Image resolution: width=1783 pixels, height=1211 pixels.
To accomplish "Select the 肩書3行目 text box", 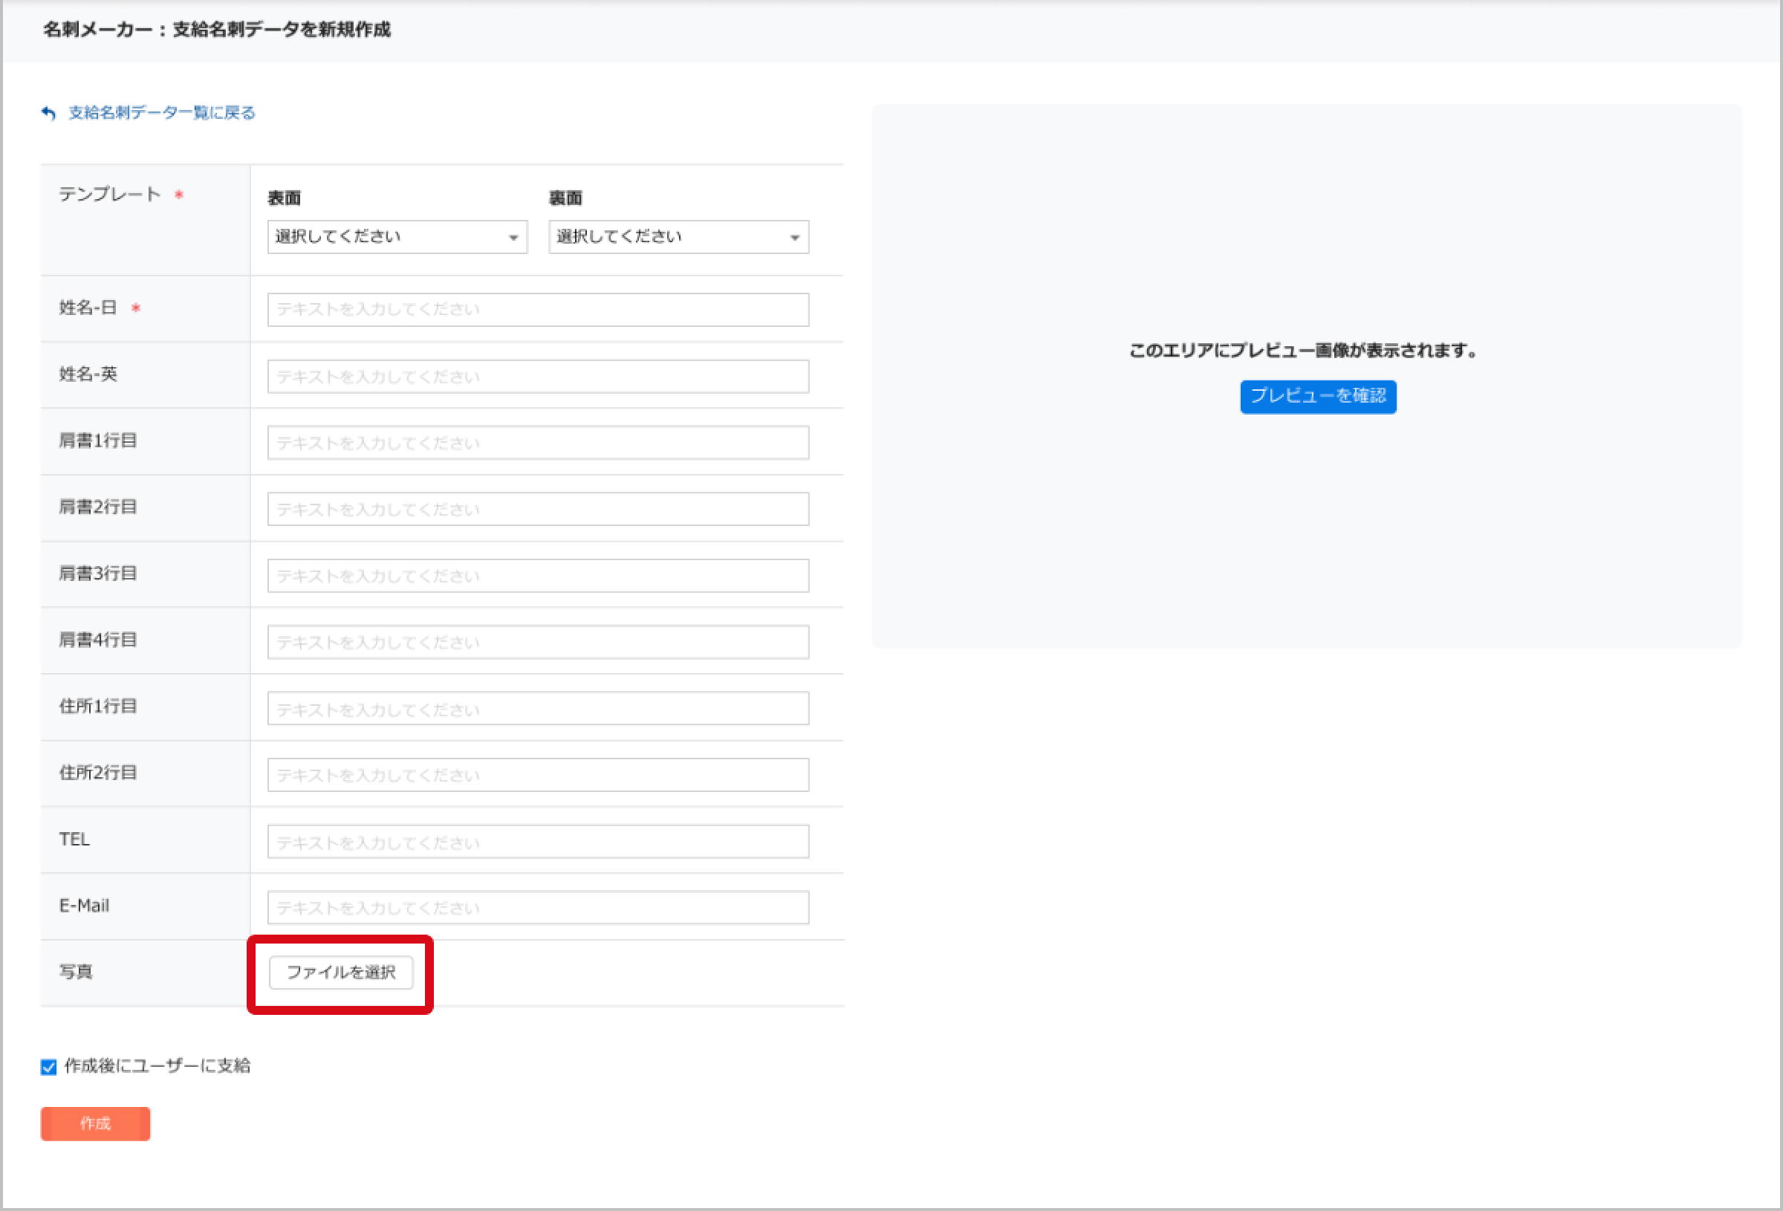I will click(537, 576).
